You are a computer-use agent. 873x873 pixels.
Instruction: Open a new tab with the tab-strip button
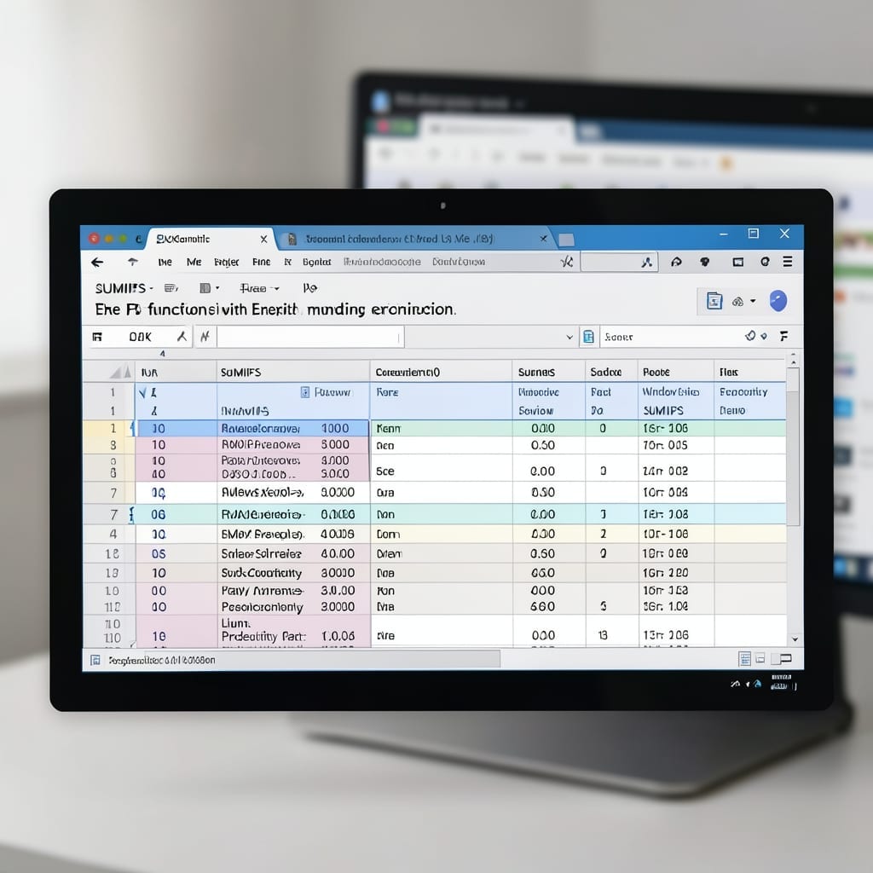click(566, 240)
